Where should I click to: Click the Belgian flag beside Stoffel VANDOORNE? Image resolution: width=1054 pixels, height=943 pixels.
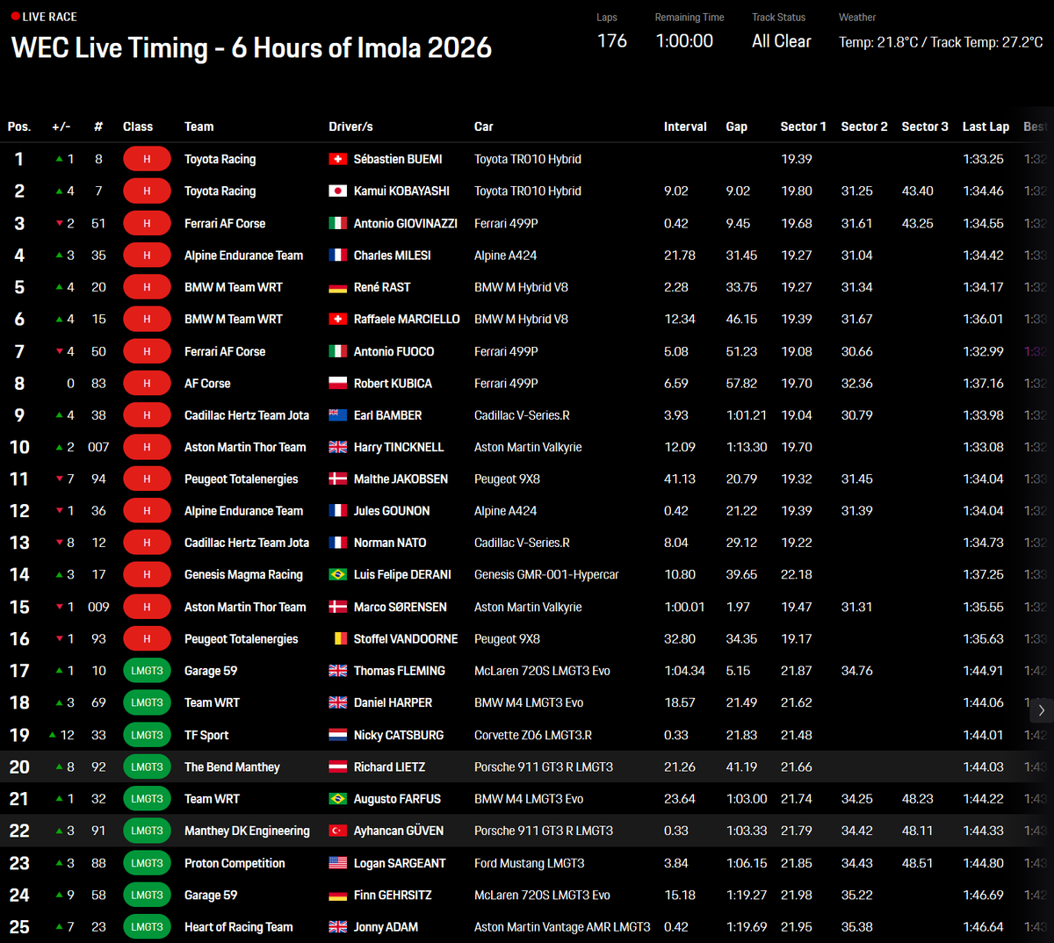pyautogui.click(x=337, y=638)
